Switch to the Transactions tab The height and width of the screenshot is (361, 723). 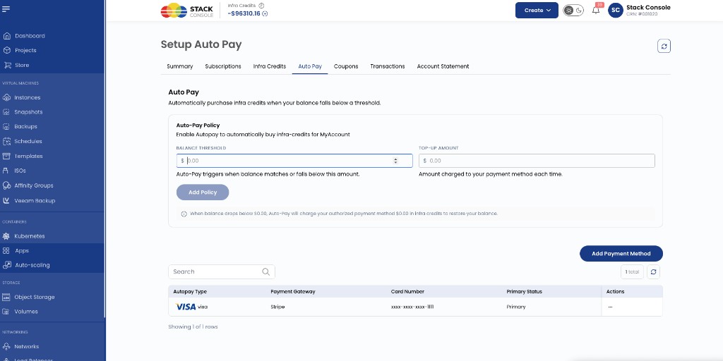tap(388, 66)
